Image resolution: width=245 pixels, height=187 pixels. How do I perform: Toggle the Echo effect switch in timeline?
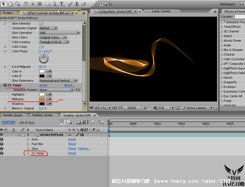coord(1,139)
